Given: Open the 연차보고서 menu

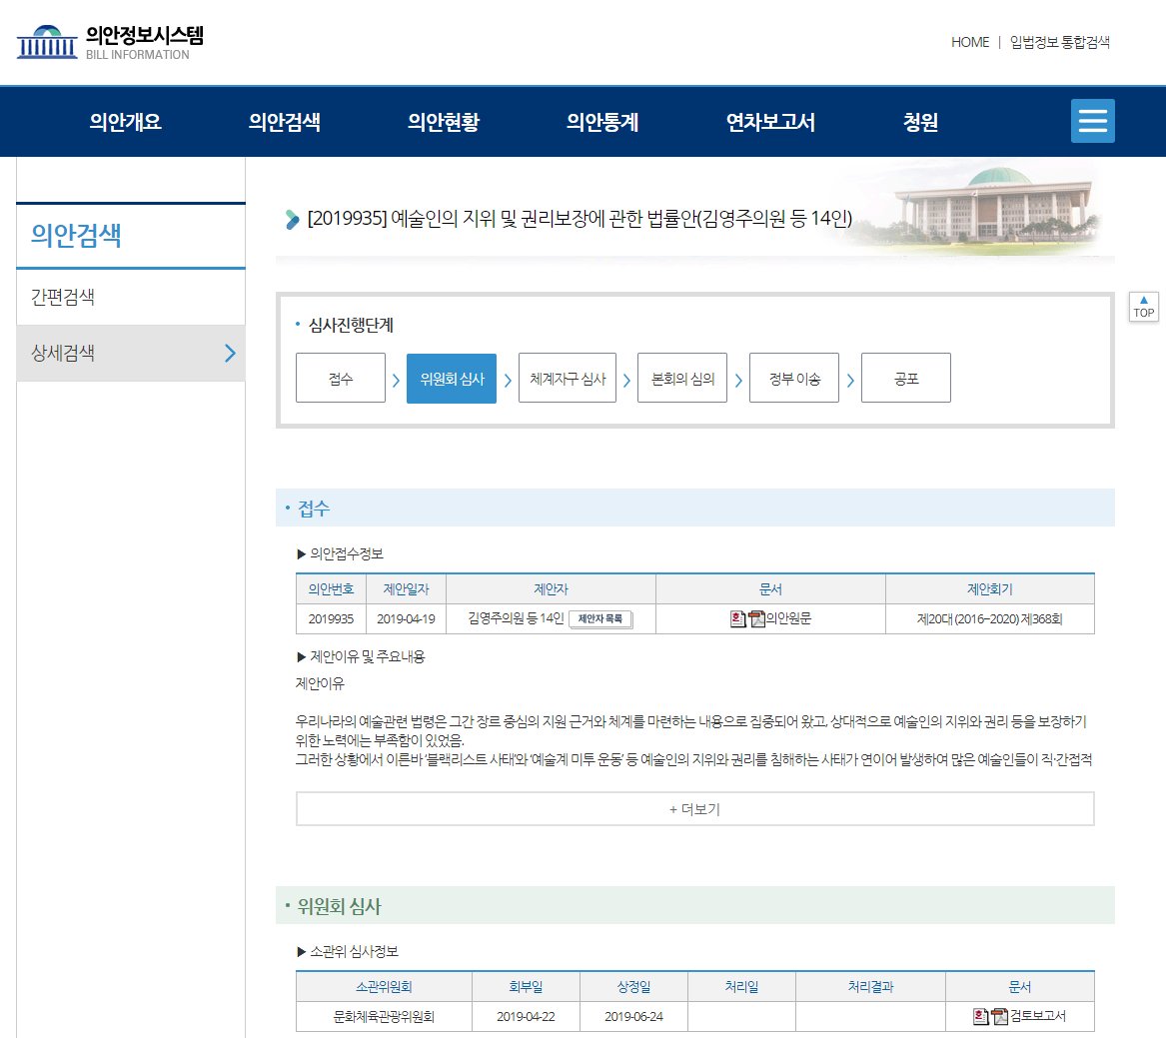Looking at the screenshot, I should coord(770,121).
